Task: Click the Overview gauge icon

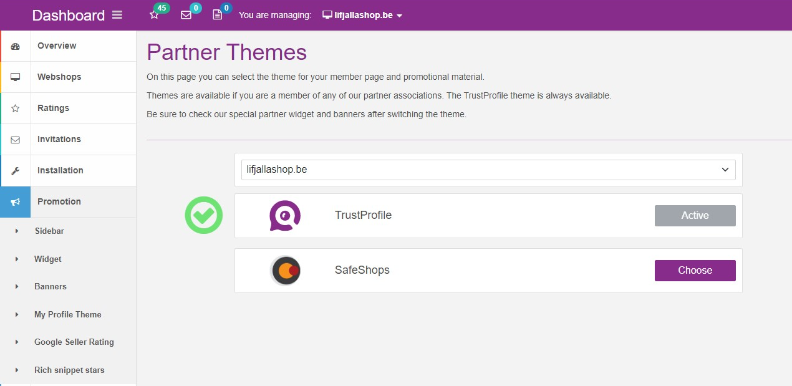Action: pyautogui.click(x=16, y=46)
